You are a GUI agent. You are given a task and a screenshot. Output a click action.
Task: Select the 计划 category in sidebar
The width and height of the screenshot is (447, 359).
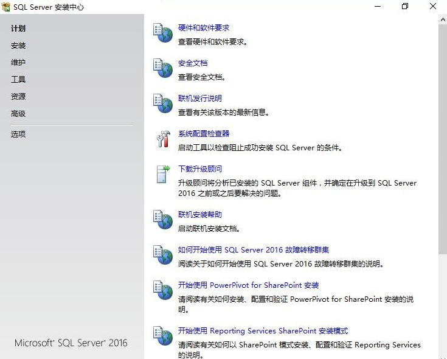coord(18,29)
